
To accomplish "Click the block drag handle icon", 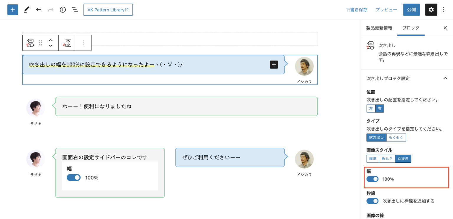I will click(41, 43).
